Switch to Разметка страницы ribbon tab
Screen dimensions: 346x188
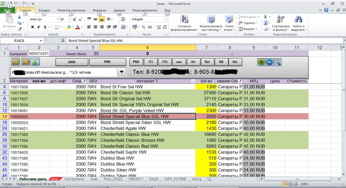coord(71,10)
